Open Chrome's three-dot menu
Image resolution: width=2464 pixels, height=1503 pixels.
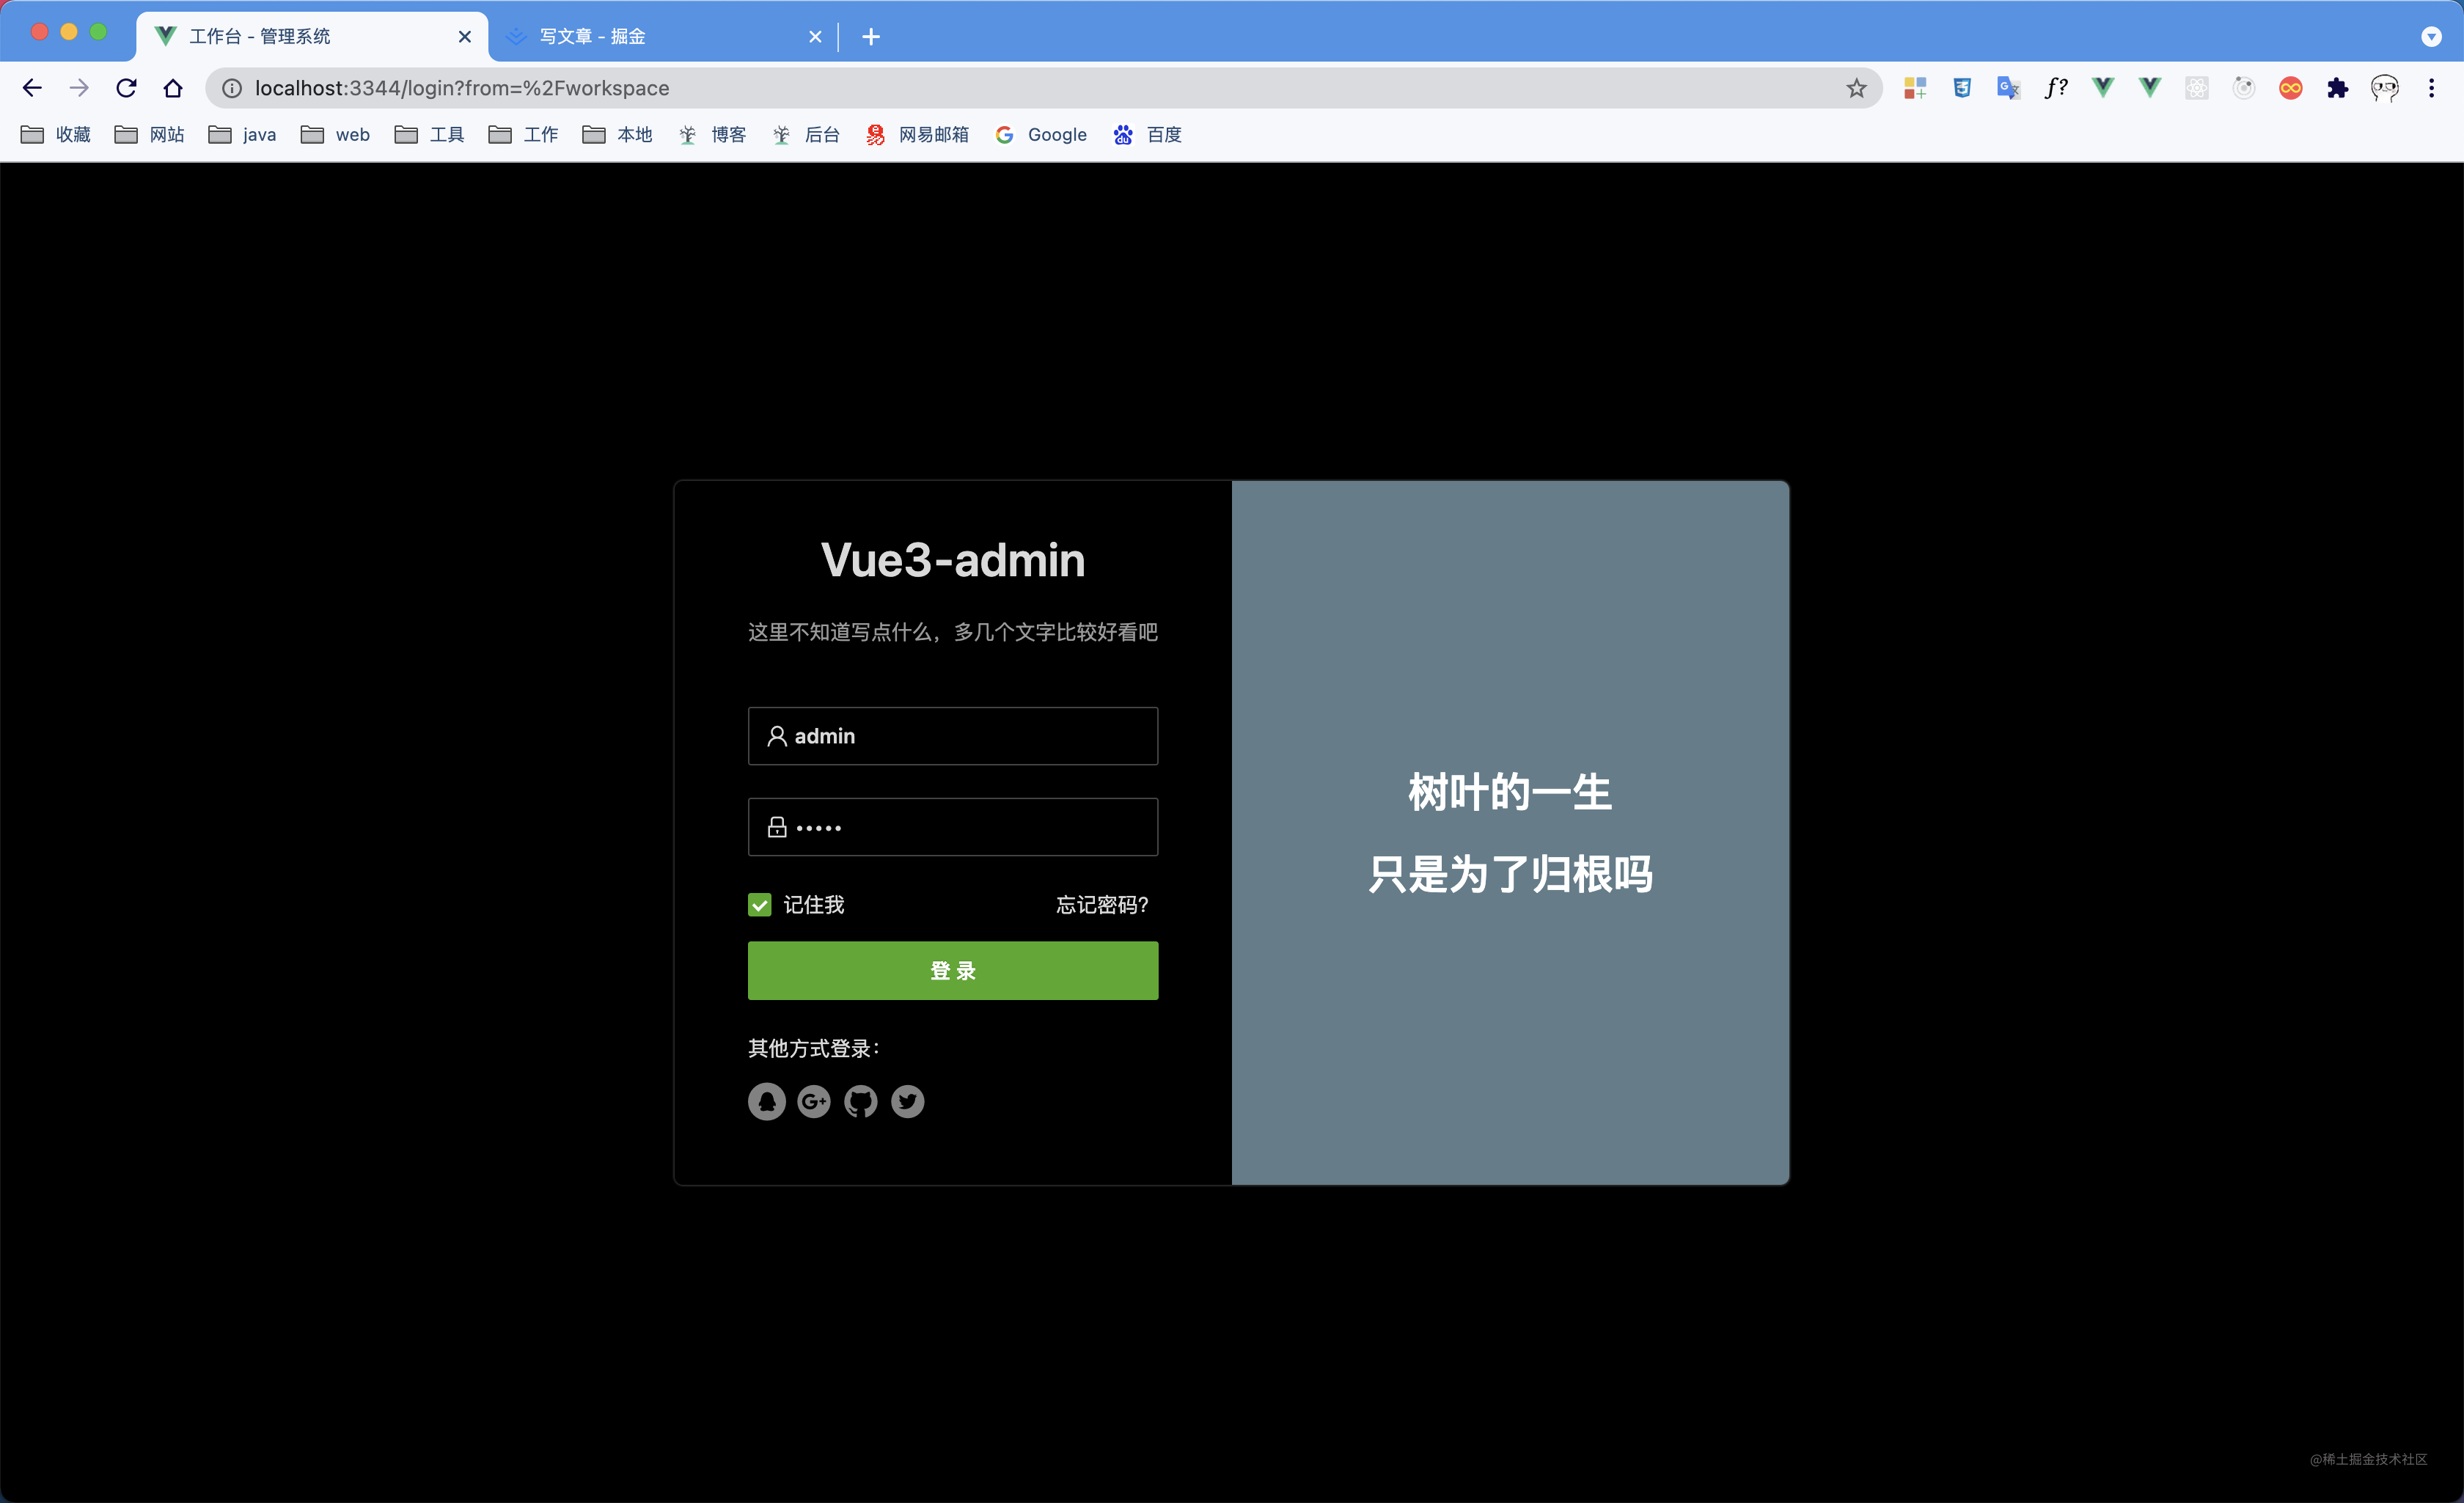[2433, 88]
